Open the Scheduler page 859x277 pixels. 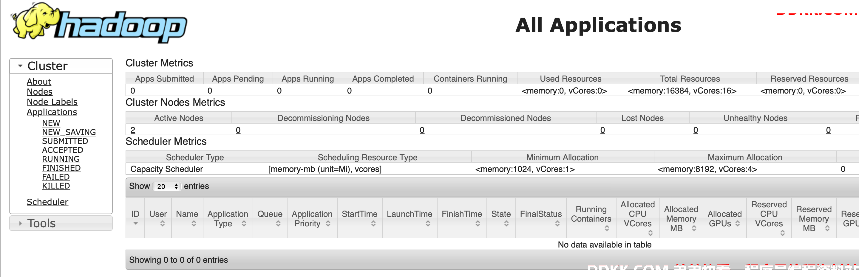point(47,202)
